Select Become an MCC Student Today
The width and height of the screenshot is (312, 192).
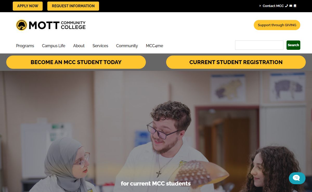[76, 62]
